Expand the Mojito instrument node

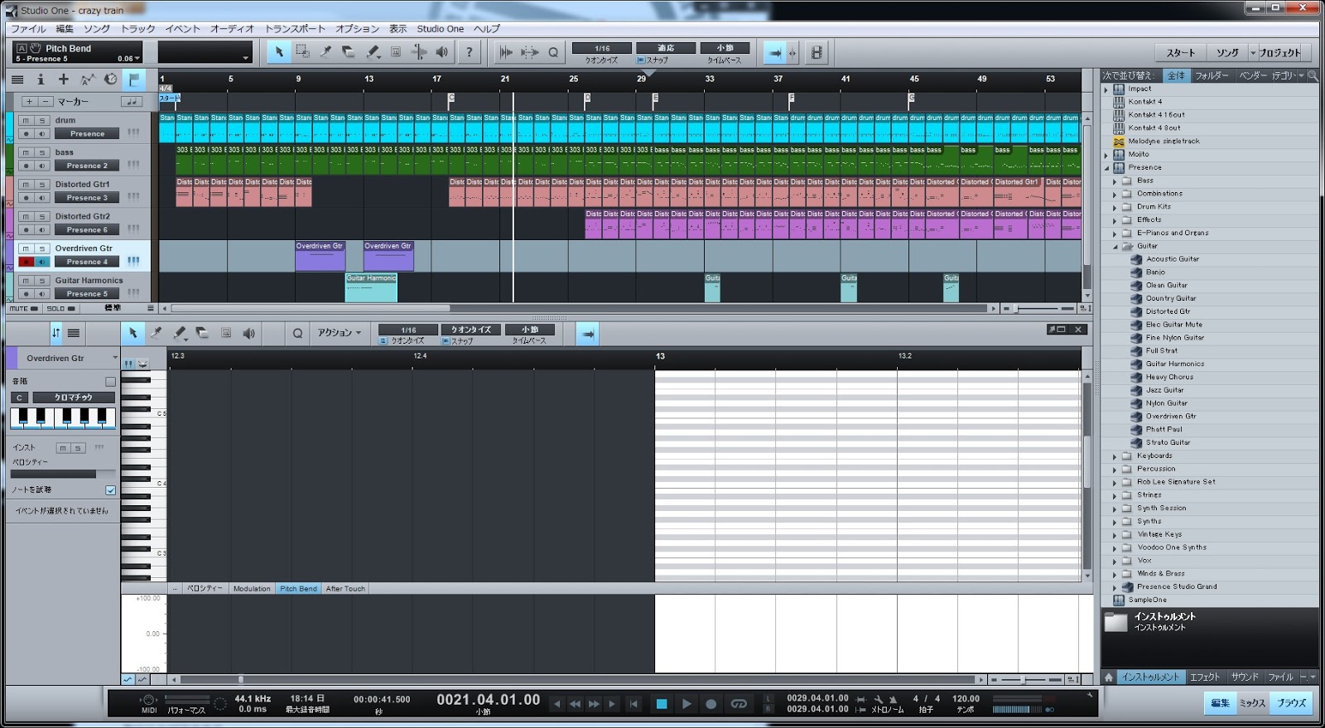click(1106, 155)
